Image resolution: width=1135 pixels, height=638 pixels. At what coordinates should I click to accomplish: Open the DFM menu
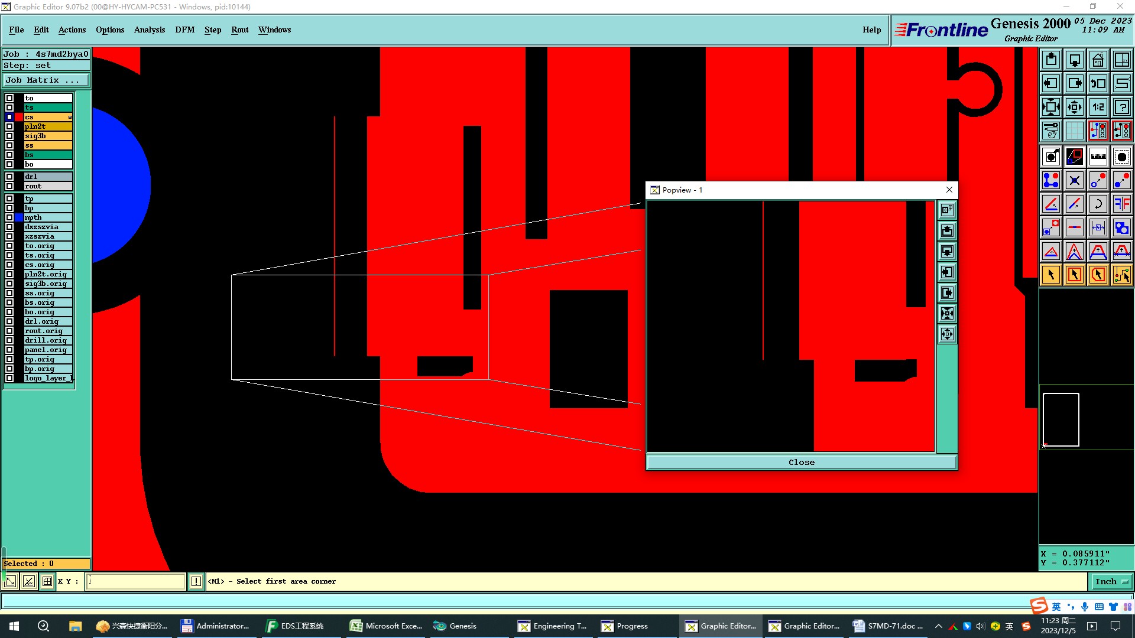184,30
